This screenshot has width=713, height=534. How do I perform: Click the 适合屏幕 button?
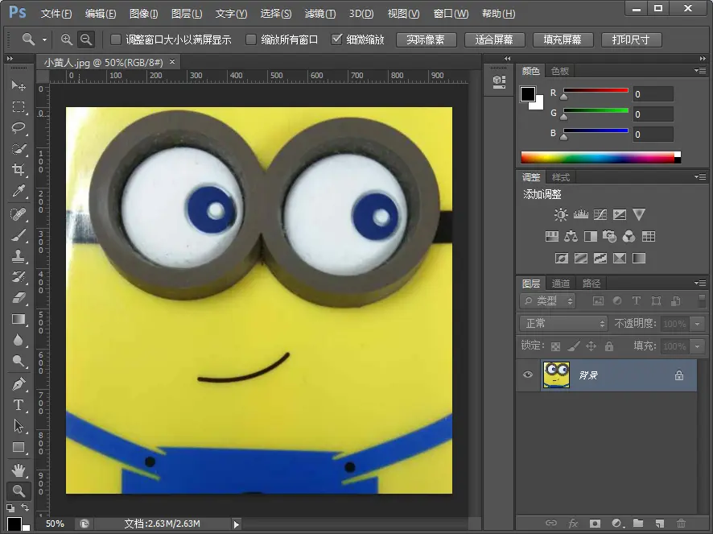point(494,39)
